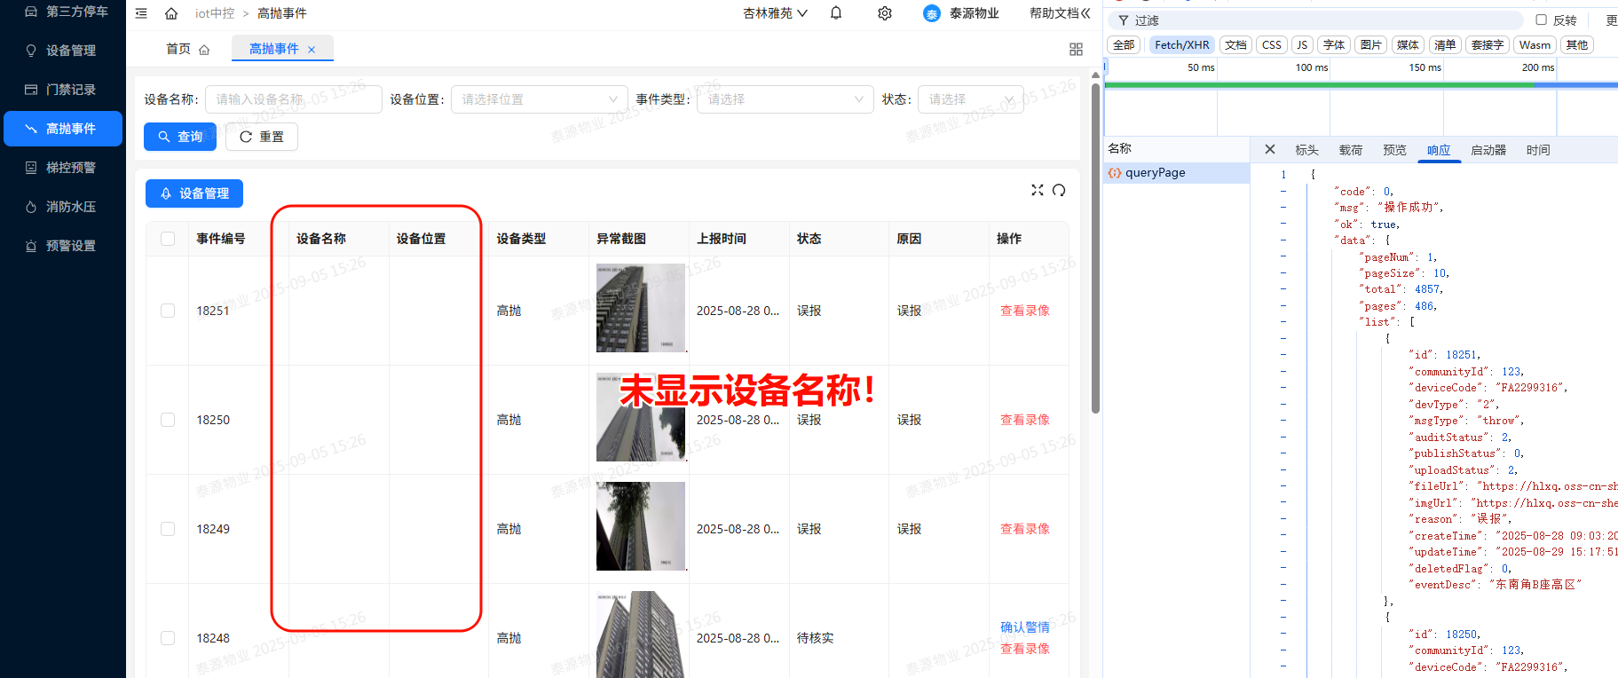Enable the 反转 checkbox in network filter

(1541, 20)
